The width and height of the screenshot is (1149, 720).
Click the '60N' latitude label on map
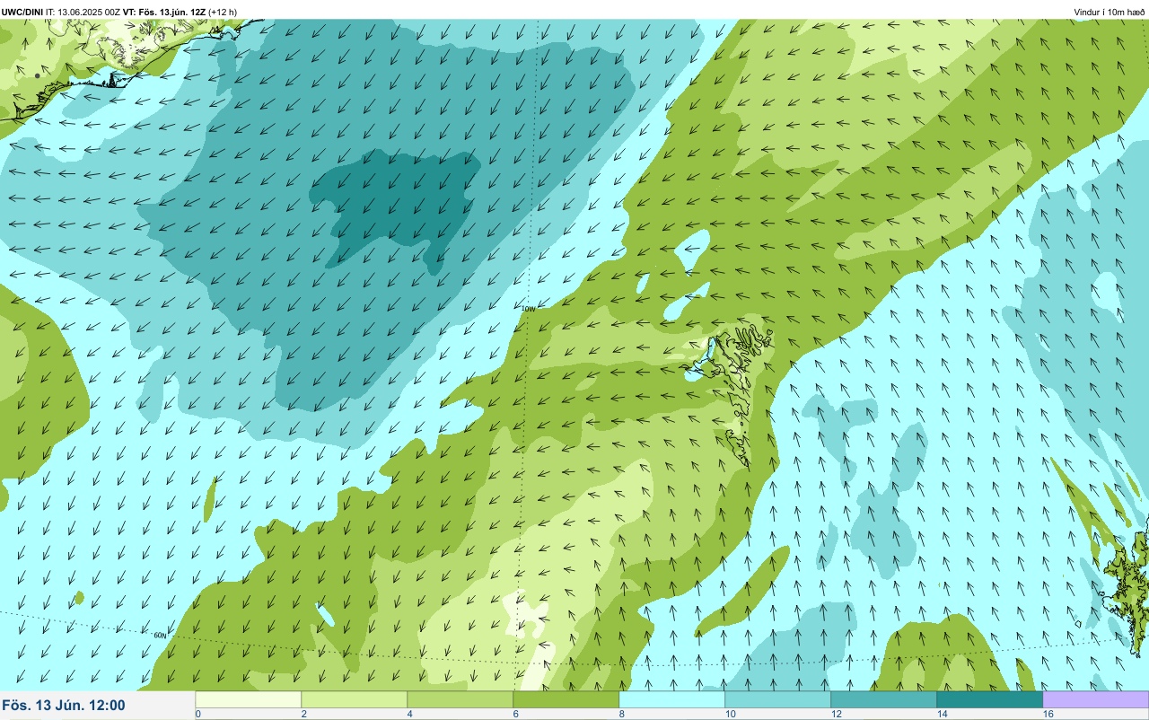click(x=160, y=635)
